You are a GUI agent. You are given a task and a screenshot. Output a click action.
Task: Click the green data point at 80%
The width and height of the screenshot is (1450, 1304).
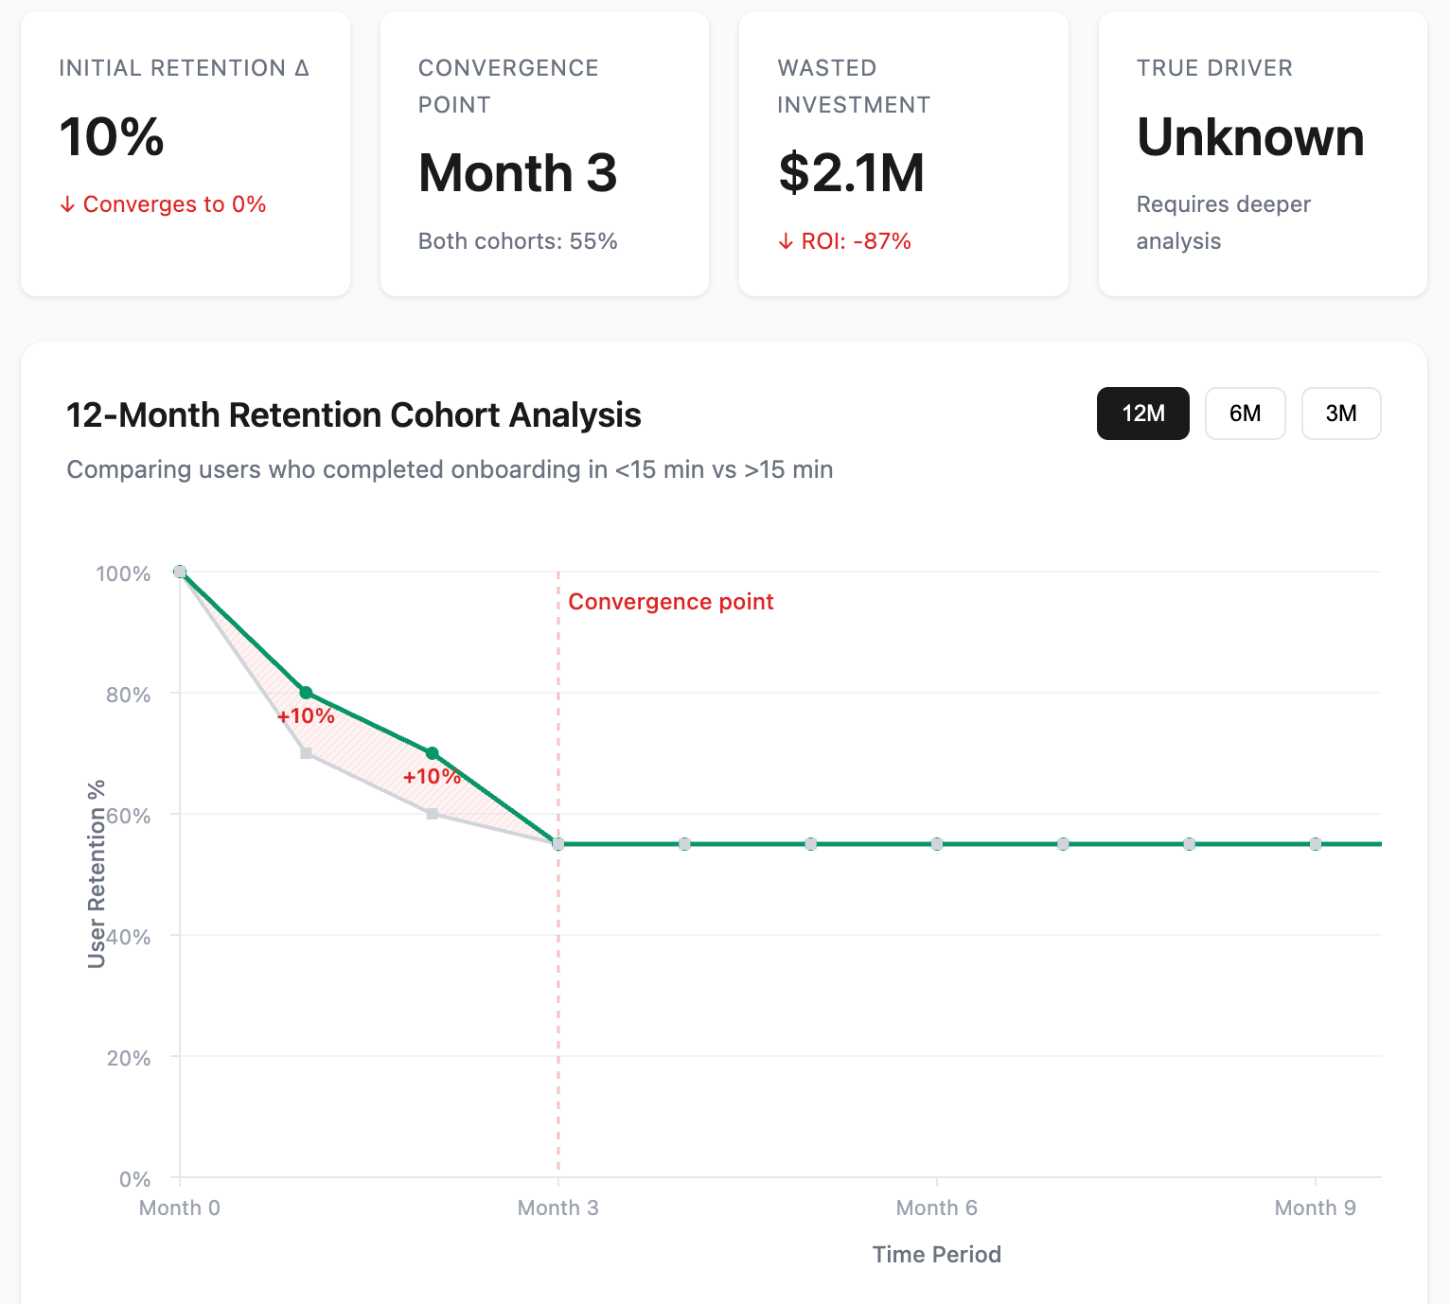[306, 693]
